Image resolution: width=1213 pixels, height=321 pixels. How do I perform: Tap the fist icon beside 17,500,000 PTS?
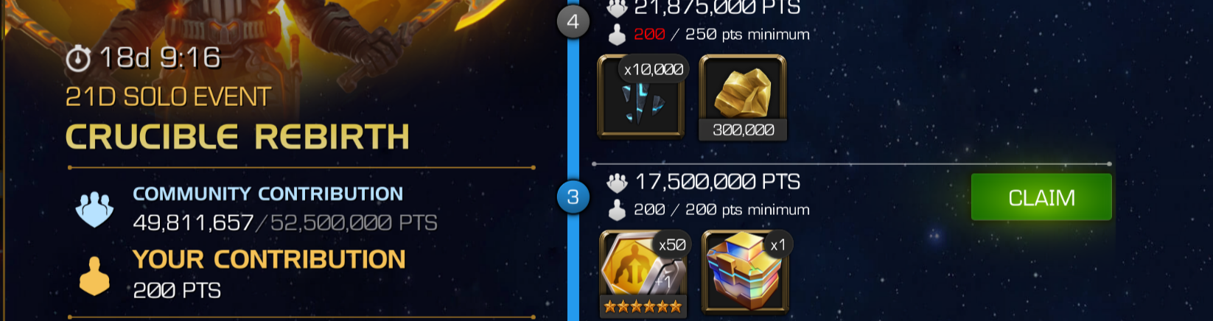(617, 183)
